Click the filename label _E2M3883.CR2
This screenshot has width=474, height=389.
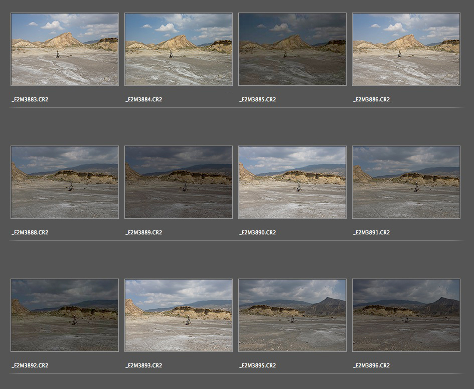[x=30, y=100]
